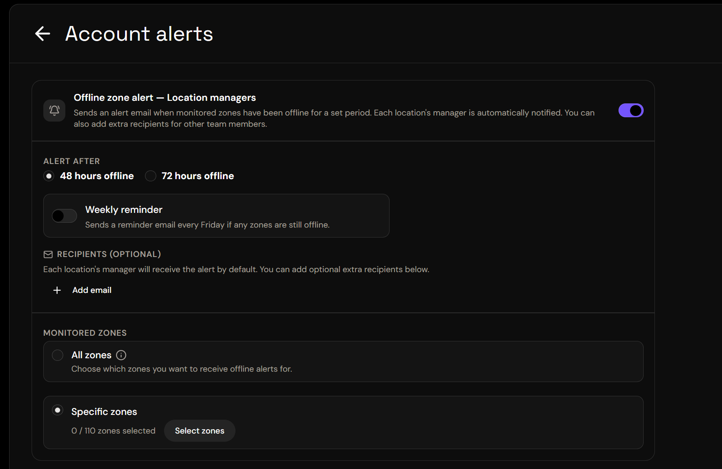722x469 pixels.
Task: Go back using the left arrow icon
Action: tap(42, 33)
